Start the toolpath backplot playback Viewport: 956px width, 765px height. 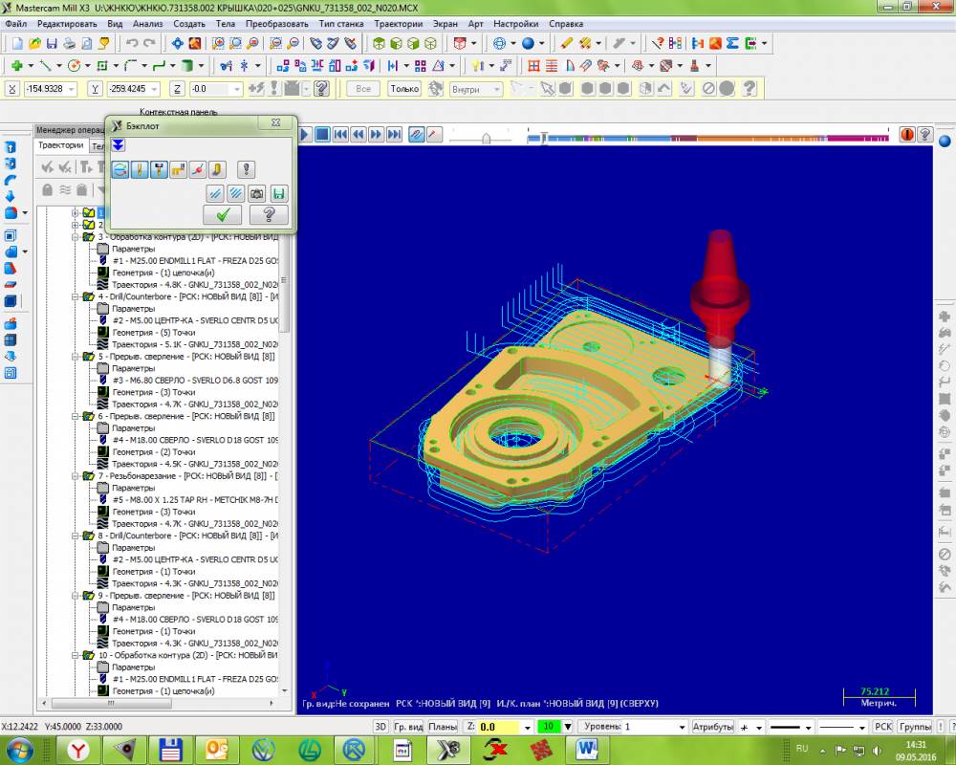tap(304, 134)
